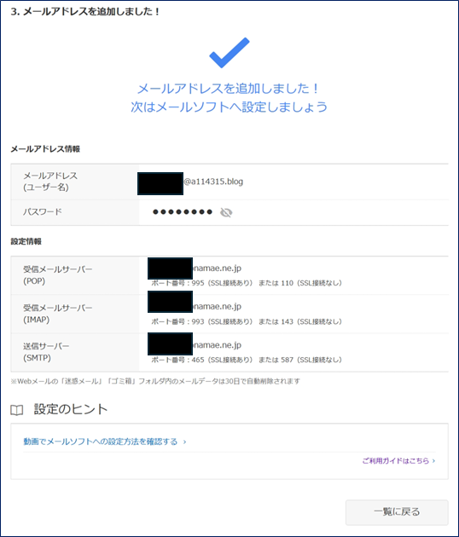Click the 受信メールサーバー (POP) label
459x537 pixels.
pyautogui.click(x=58, y=275)
